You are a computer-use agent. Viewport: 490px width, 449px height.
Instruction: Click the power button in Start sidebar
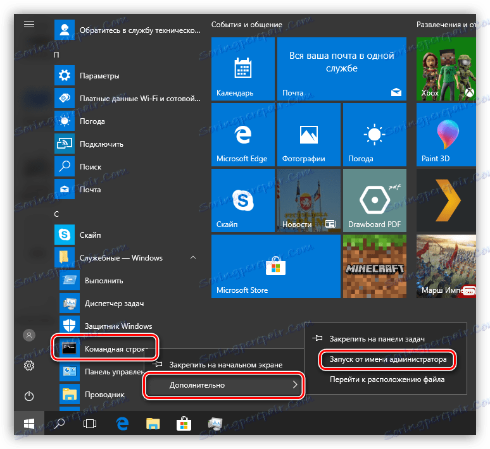coord(29,396)
